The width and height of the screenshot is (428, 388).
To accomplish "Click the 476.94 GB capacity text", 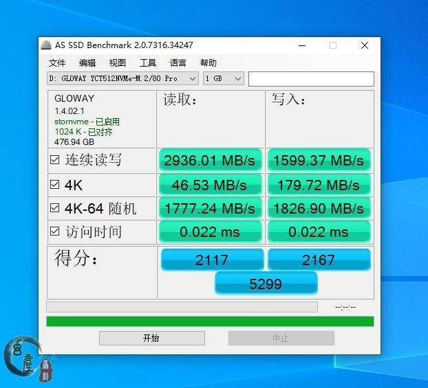I will tap(74, 142).
